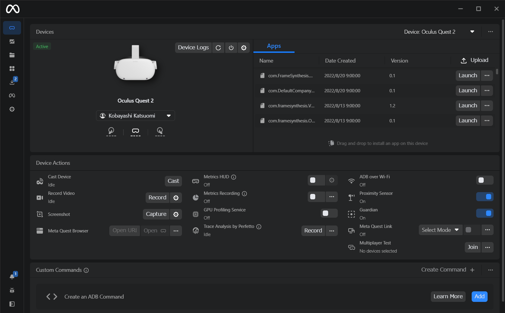Click the Cast button
Image resolution: width=505 pixels, height=313 pixels.
173,181
